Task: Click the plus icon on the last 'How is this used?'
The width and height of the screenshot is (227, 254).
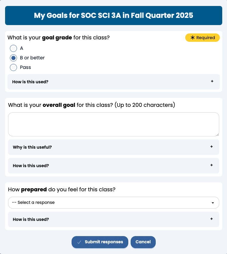Action: (212, 219)
